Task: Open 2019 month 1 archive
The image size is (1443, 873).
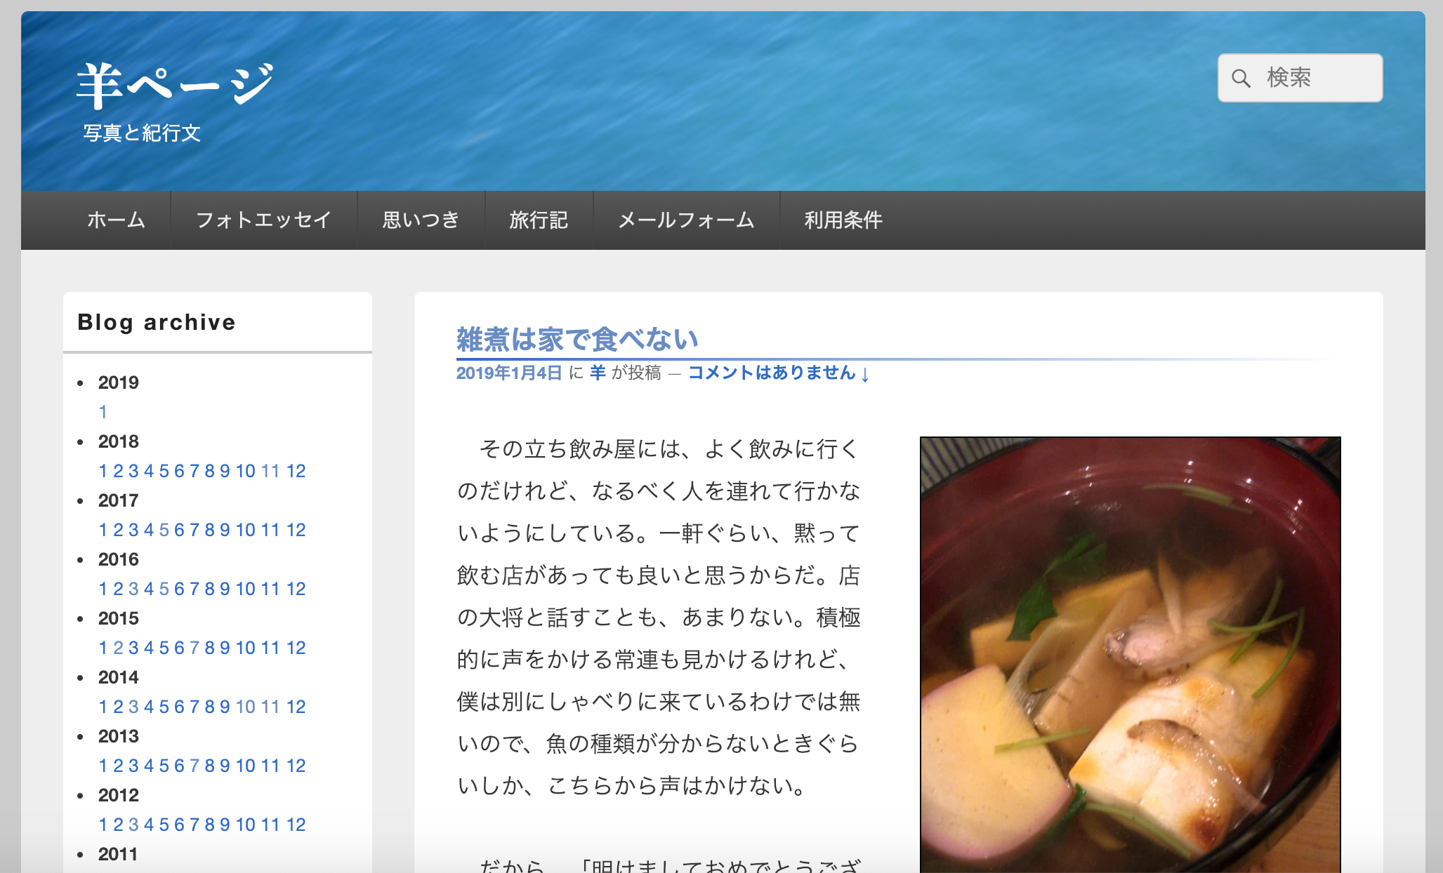Action: [x=103, y=412]
